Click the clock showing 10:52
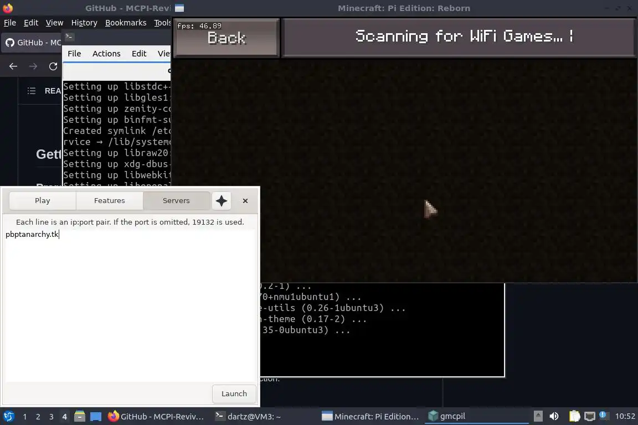638x425 pixels. pos(625,416)
